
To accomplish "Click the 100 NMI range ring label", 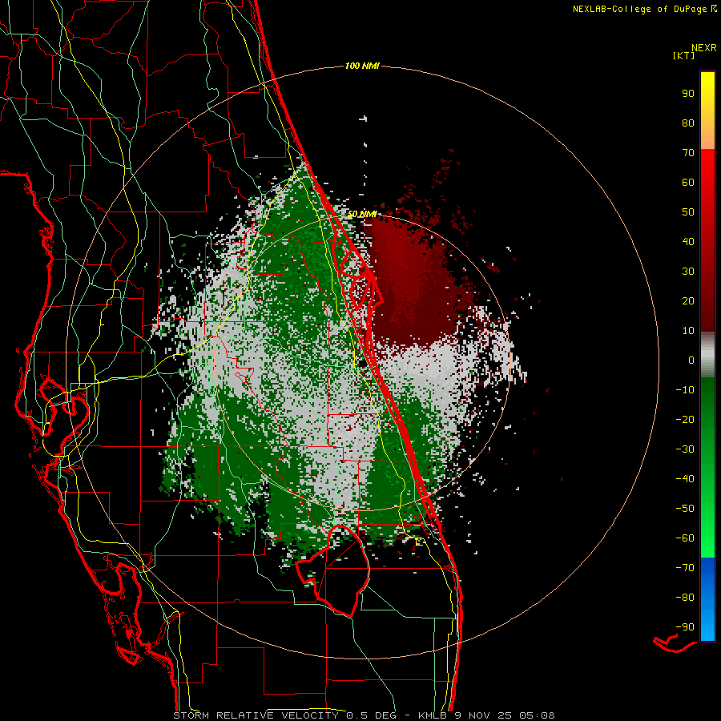I will point(362,66).
